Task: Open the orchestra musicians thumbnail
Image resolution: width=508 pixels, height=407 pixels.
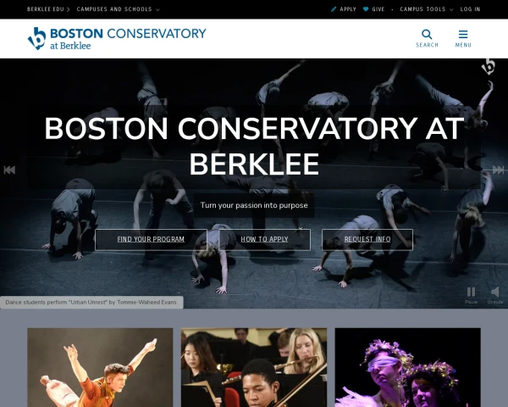Action: click(x=254, y=367)
